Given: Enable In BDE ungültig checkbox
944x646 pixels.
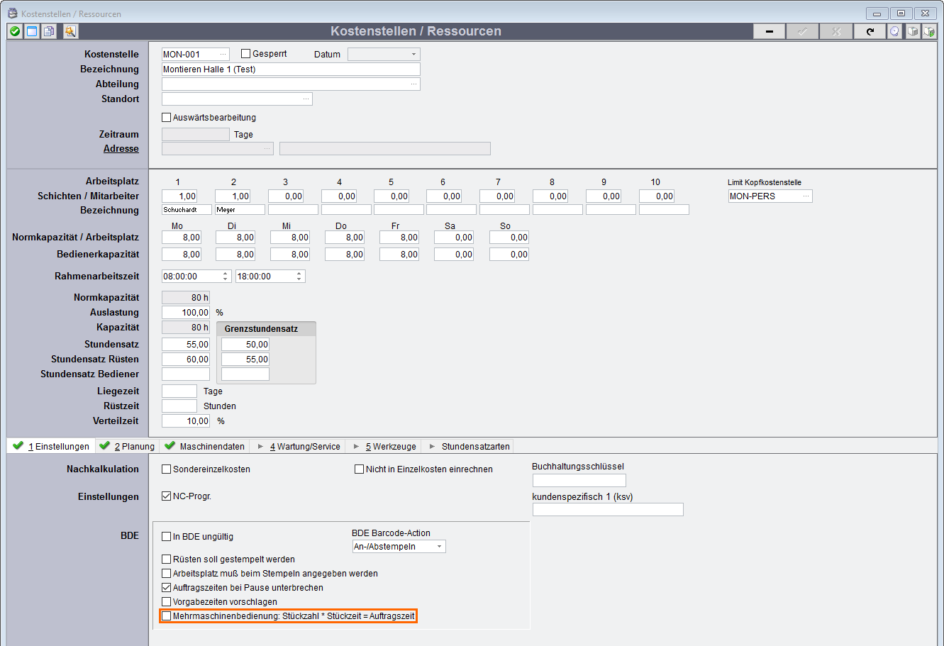Looking at the screenshot, I should click(x=167, y=537).
